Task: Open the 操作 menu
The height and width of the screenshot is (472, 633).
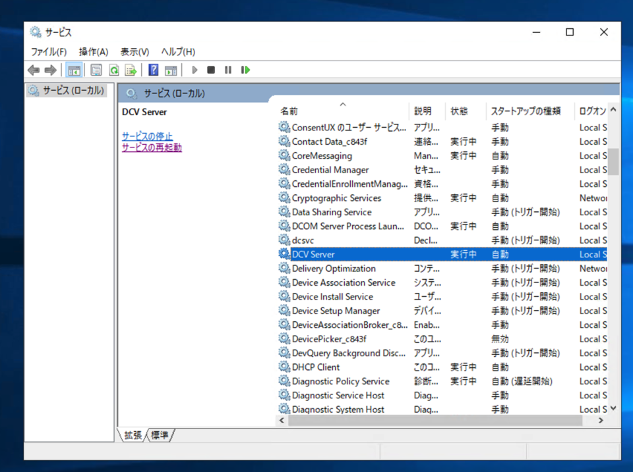Action: coord(93,51)
